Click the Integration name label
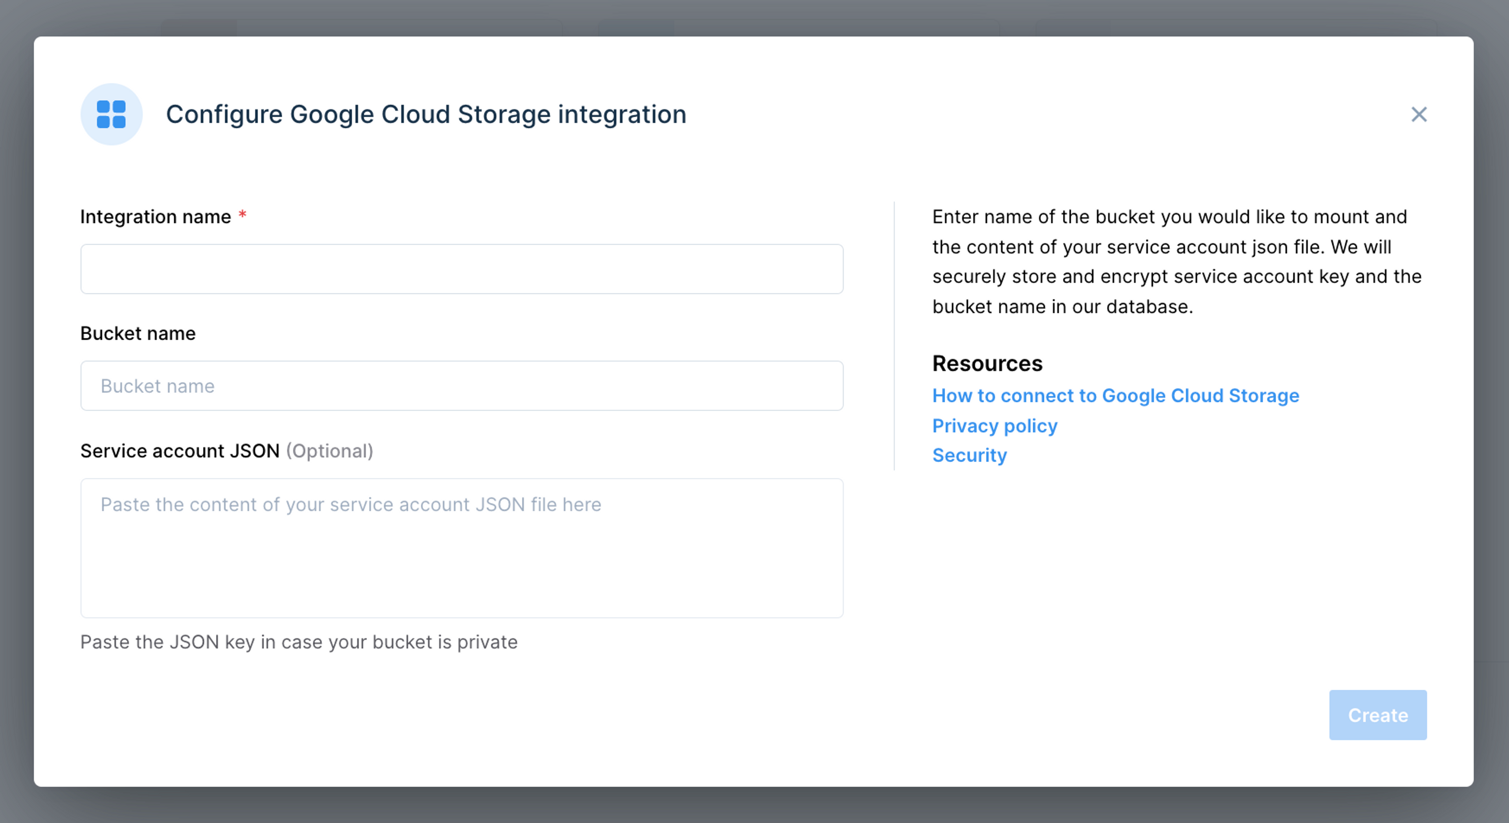Viewport: 1509px width, 823px height. [x=156, y=217]
